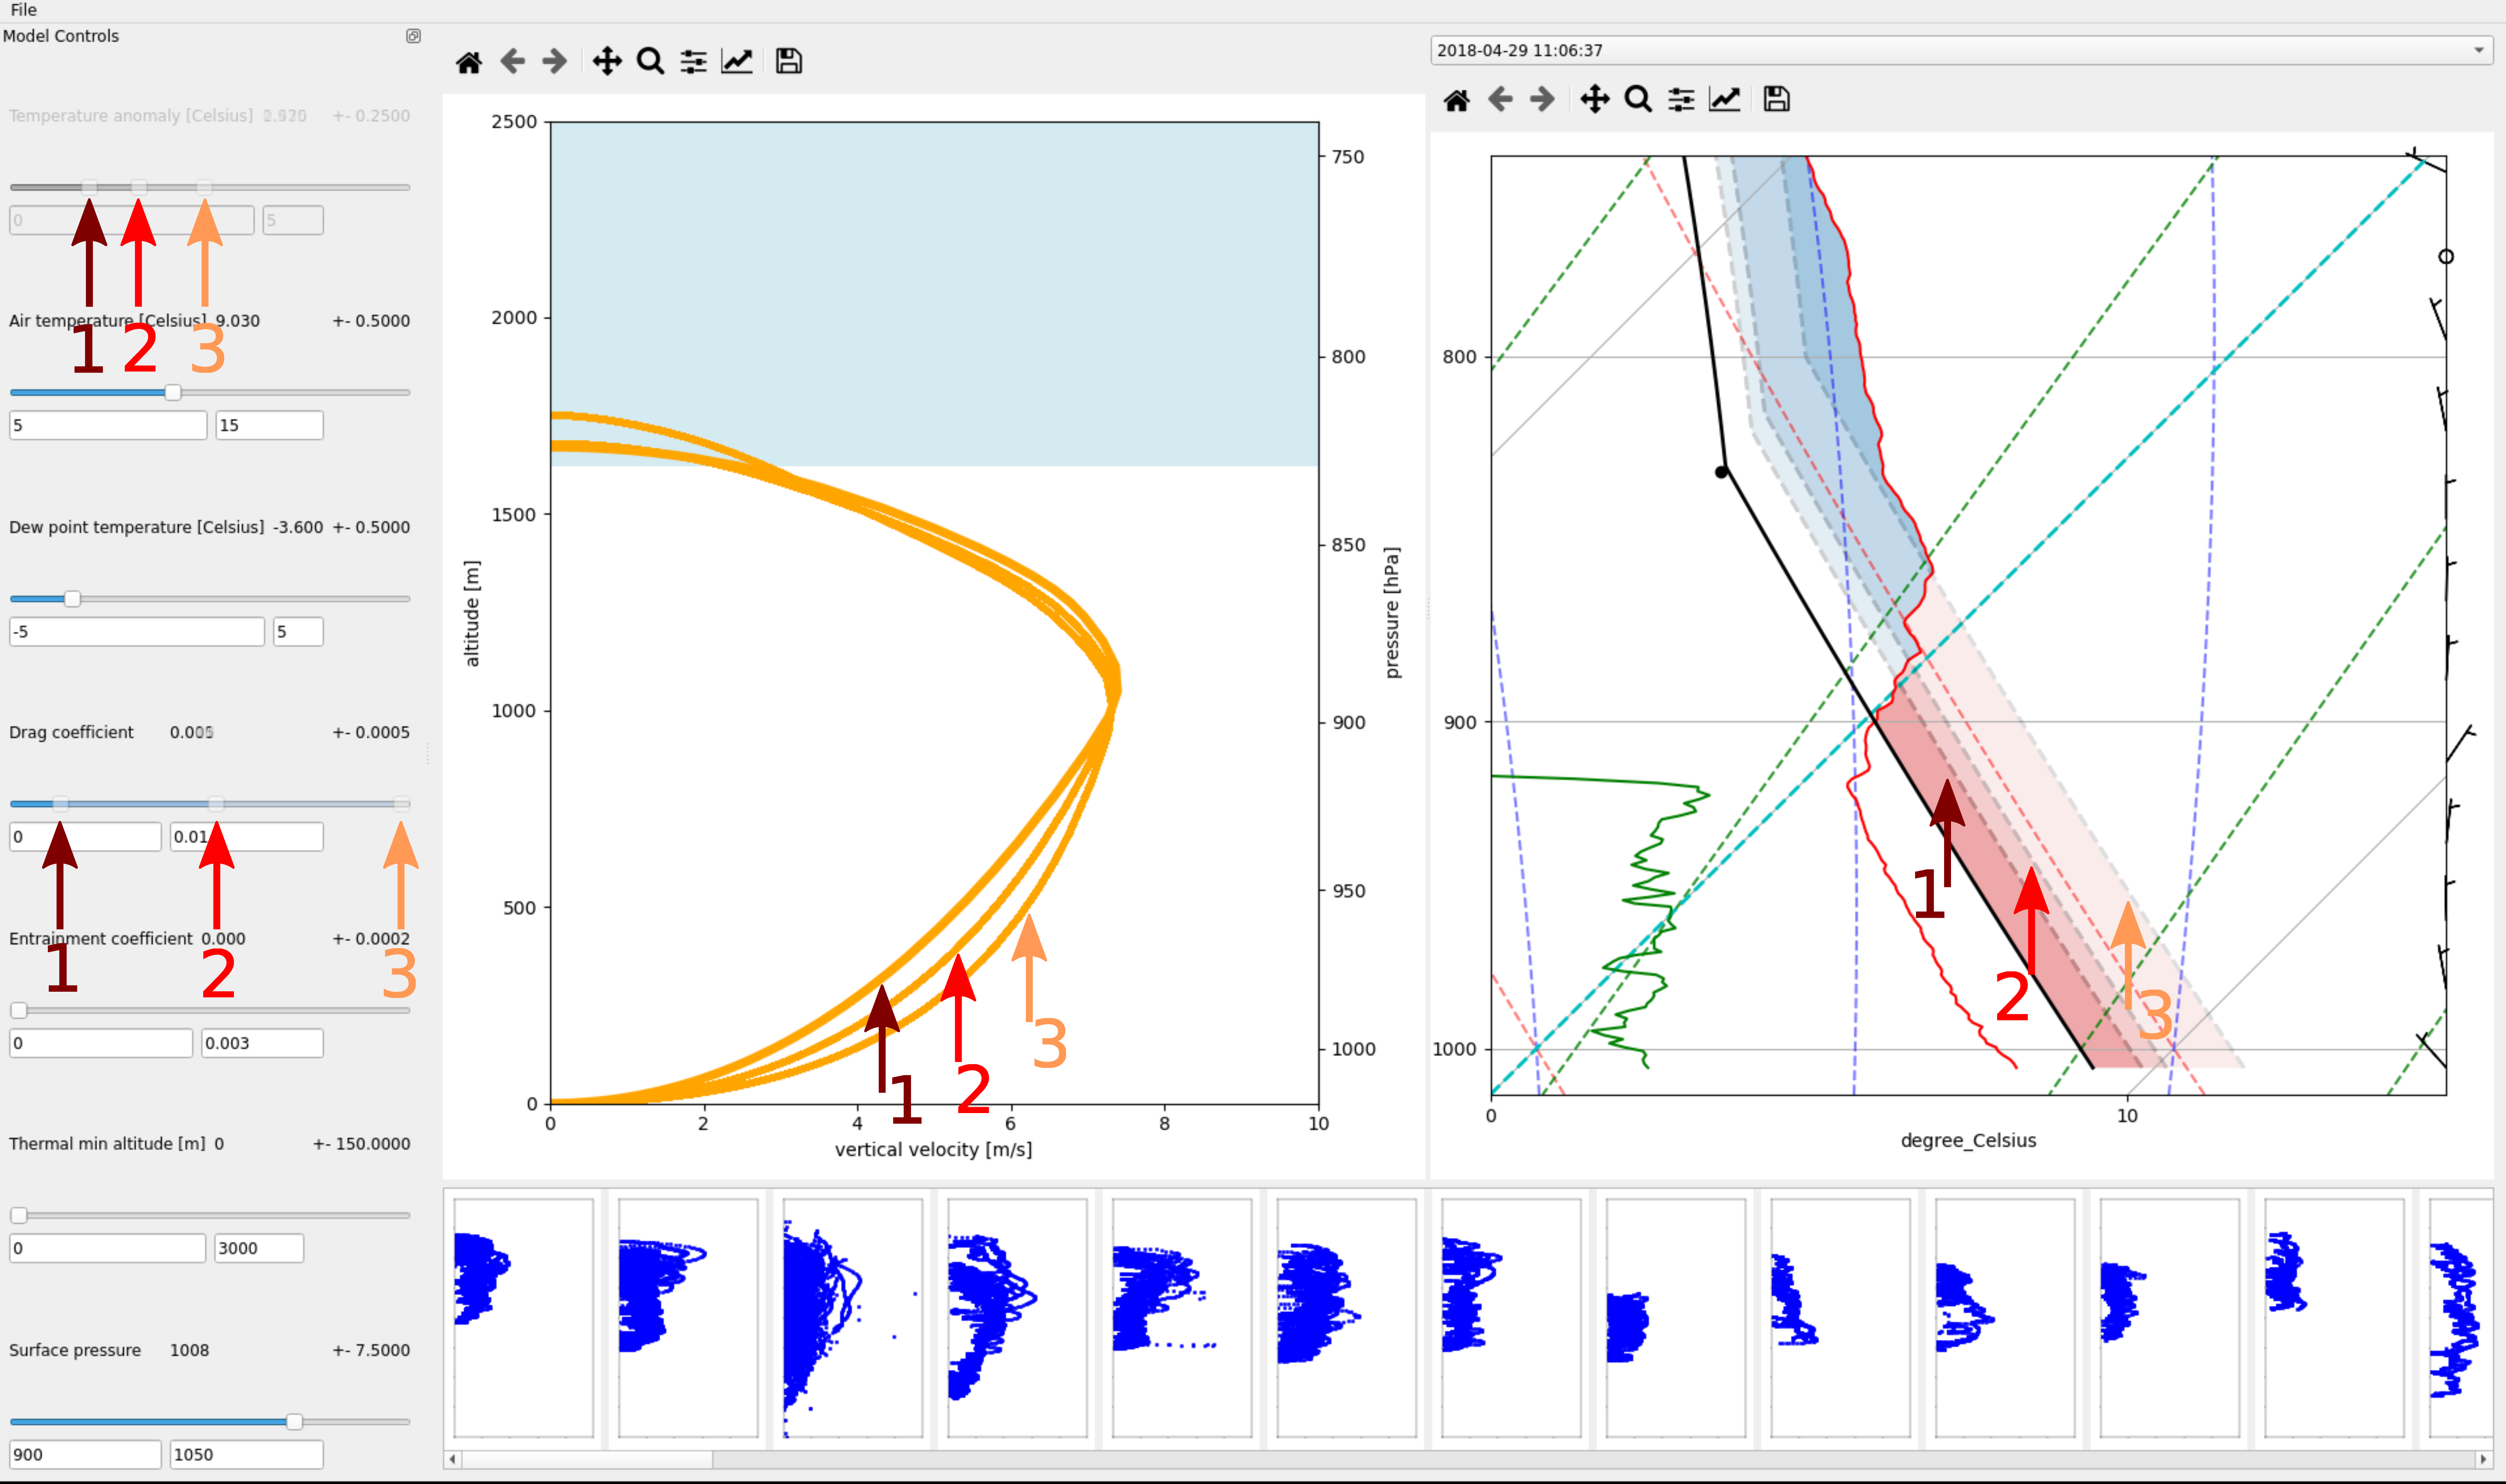Click thumbnail strip scroll right arrow
2506x1484 pixels.
(x=2483, y=1459)
